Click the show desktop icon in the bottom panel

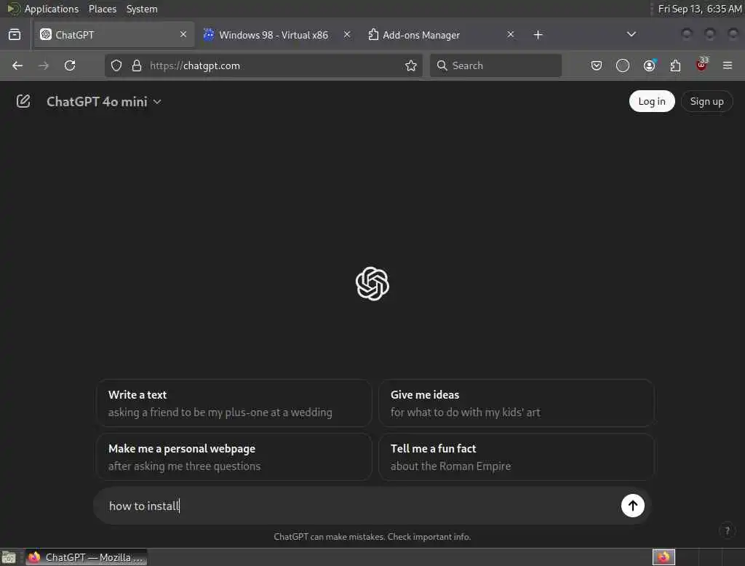click(9, 557)
